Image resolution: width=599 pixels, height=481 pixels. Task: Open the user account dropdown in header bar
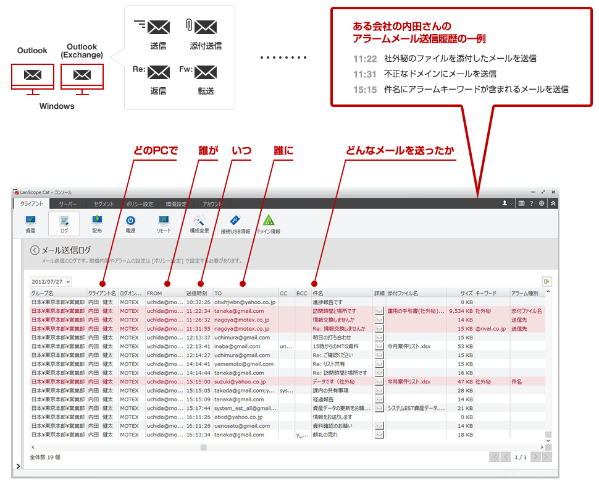coord(507,203)
